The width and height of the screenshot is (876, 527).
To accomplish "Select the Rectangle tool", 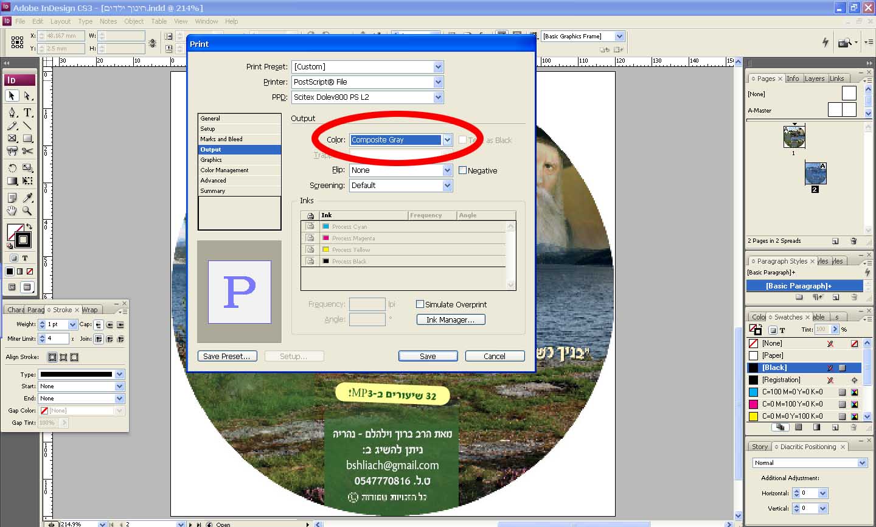I will (27, 139).
